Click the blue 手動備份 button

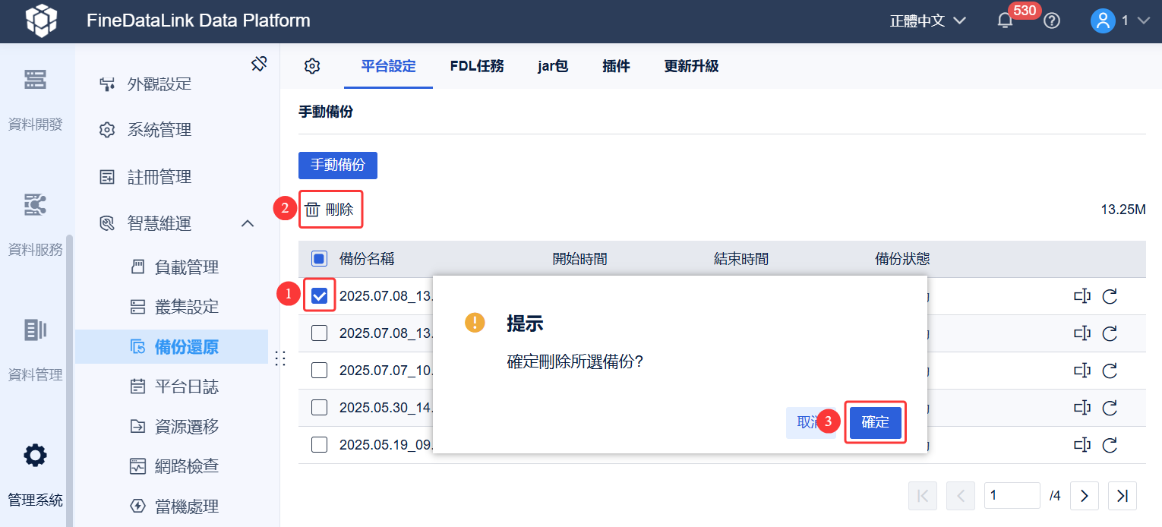pyautogui.click(x=338, y=166)
